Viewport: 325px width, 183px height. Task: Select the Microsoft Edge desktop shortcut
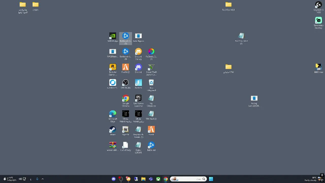[x=113, y=116]
